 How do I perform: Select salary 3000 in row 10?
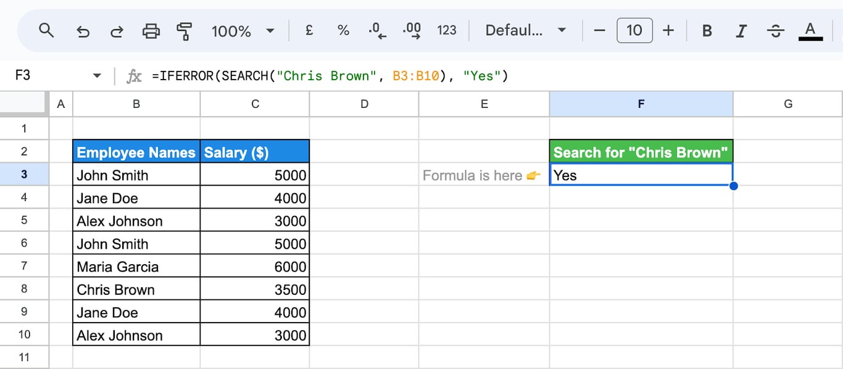tap(255, 335)
